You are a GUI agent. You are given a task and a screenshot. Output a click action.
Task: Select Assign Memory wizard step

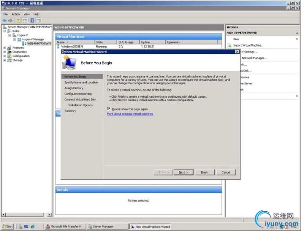tap(74, 88)
